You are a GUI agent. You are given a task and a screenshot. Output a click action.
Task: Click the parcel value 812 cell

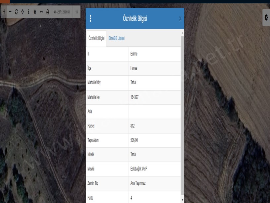tap(155, 126)
